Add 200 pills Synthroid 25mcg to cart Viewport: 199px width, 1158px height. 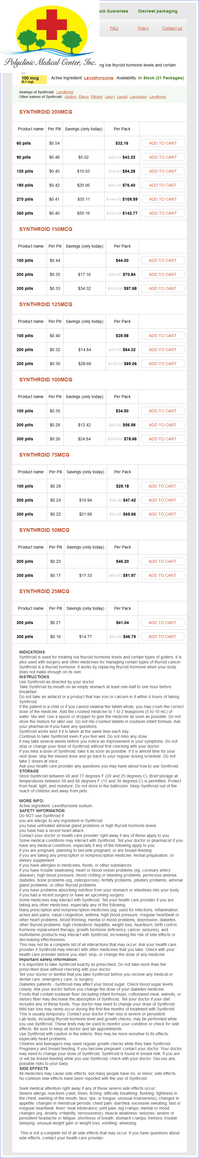tap(163, 623)
